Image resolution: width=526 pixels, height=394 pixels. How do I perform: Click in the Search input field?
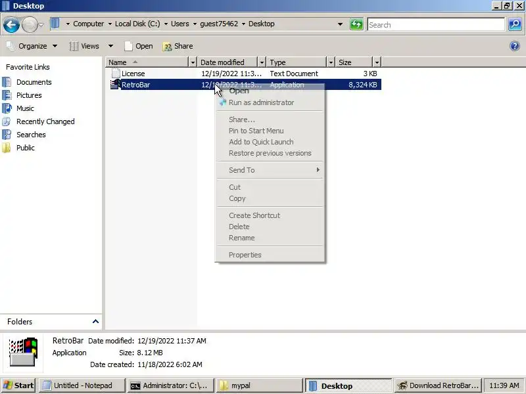pyautogui.click(x=436, y=24)
